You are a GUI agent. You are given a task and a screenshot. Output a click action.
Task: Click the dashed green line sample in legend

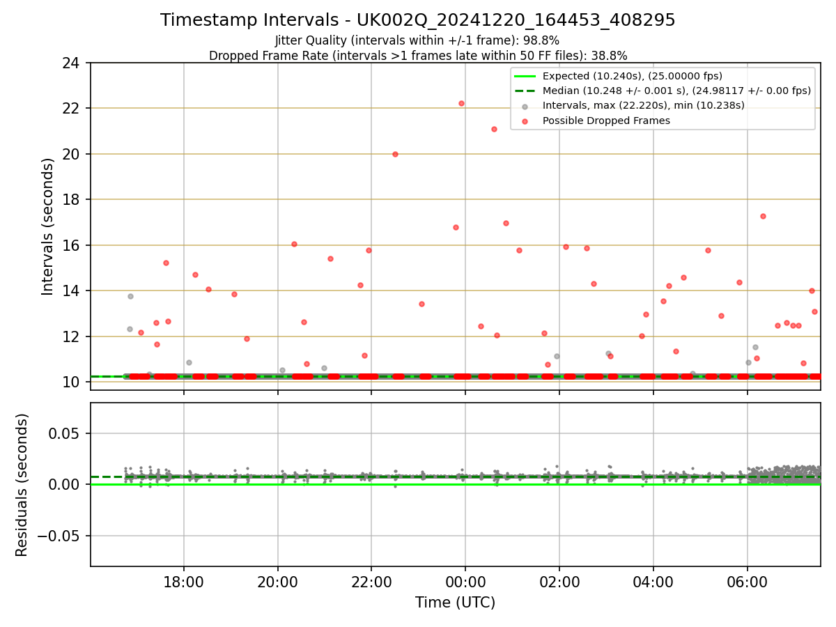(x=525, y=91)
